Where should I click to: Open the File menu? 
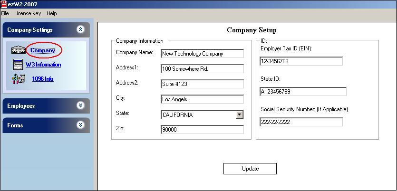[x=5, y=13]
